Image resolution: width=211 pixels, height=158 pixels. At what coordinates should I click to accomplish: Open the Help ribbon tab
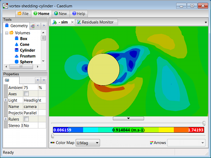click(x=79, y=13)
